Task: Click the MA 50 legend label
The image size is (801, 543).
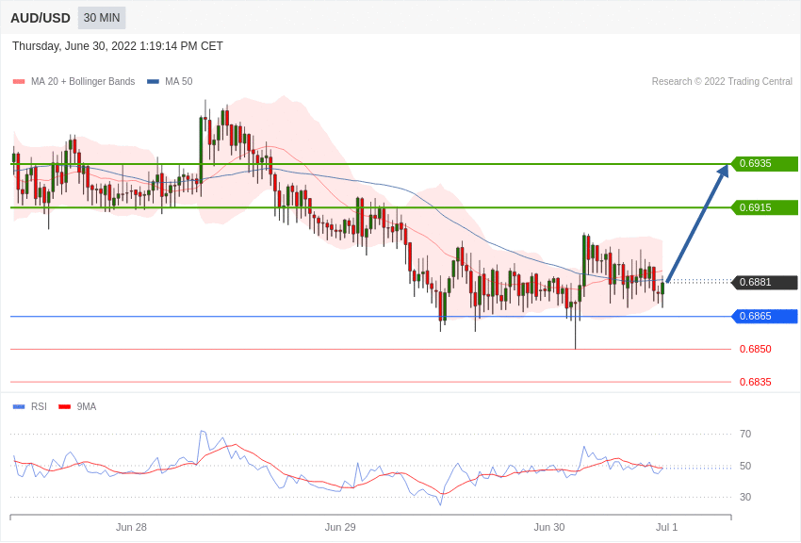Action: coord(179,82)
